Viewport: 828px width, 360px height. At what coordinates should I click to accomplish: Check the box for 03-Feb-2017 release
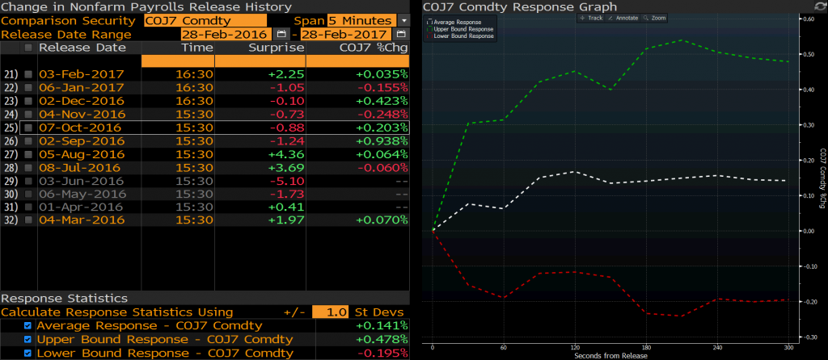click(x=28, y=74)
